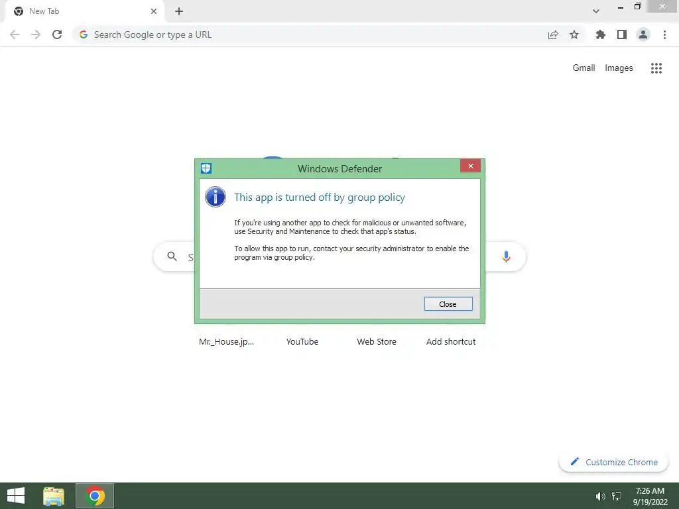The width and height of the screenshot is (679, 509).
Task: Close the New Tab tab
Action: (154, 11)
